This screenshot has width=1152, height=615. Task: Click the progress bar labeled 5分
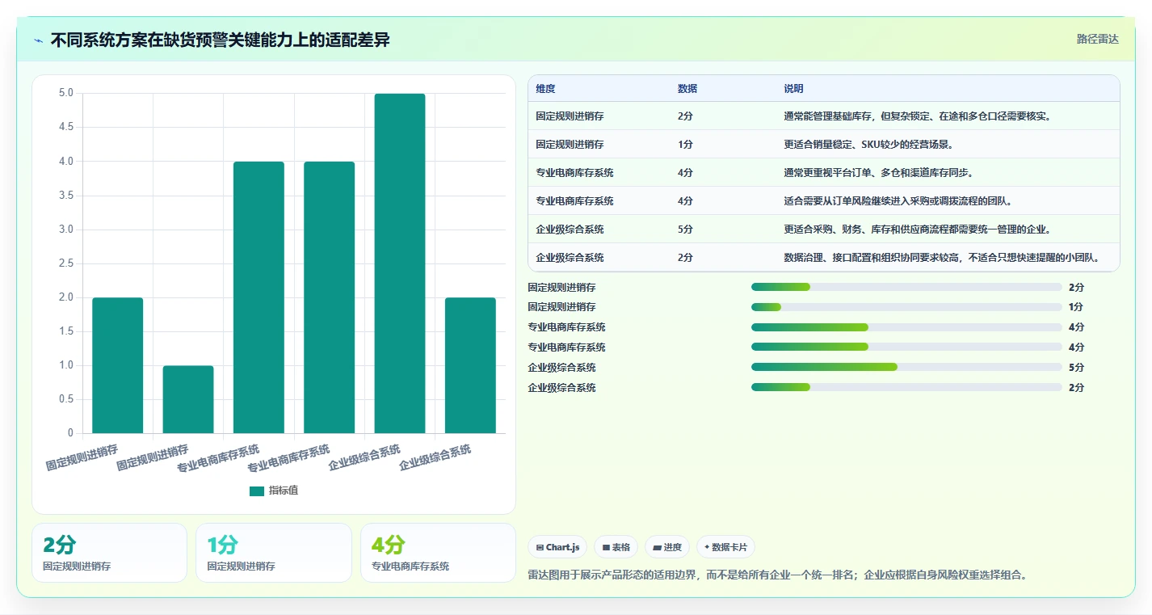click(906, 367)
